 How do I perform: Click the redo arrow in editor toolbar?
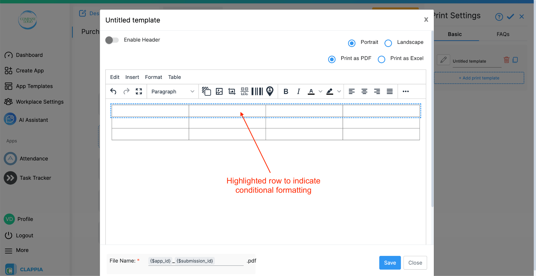(x=126, y=91)
